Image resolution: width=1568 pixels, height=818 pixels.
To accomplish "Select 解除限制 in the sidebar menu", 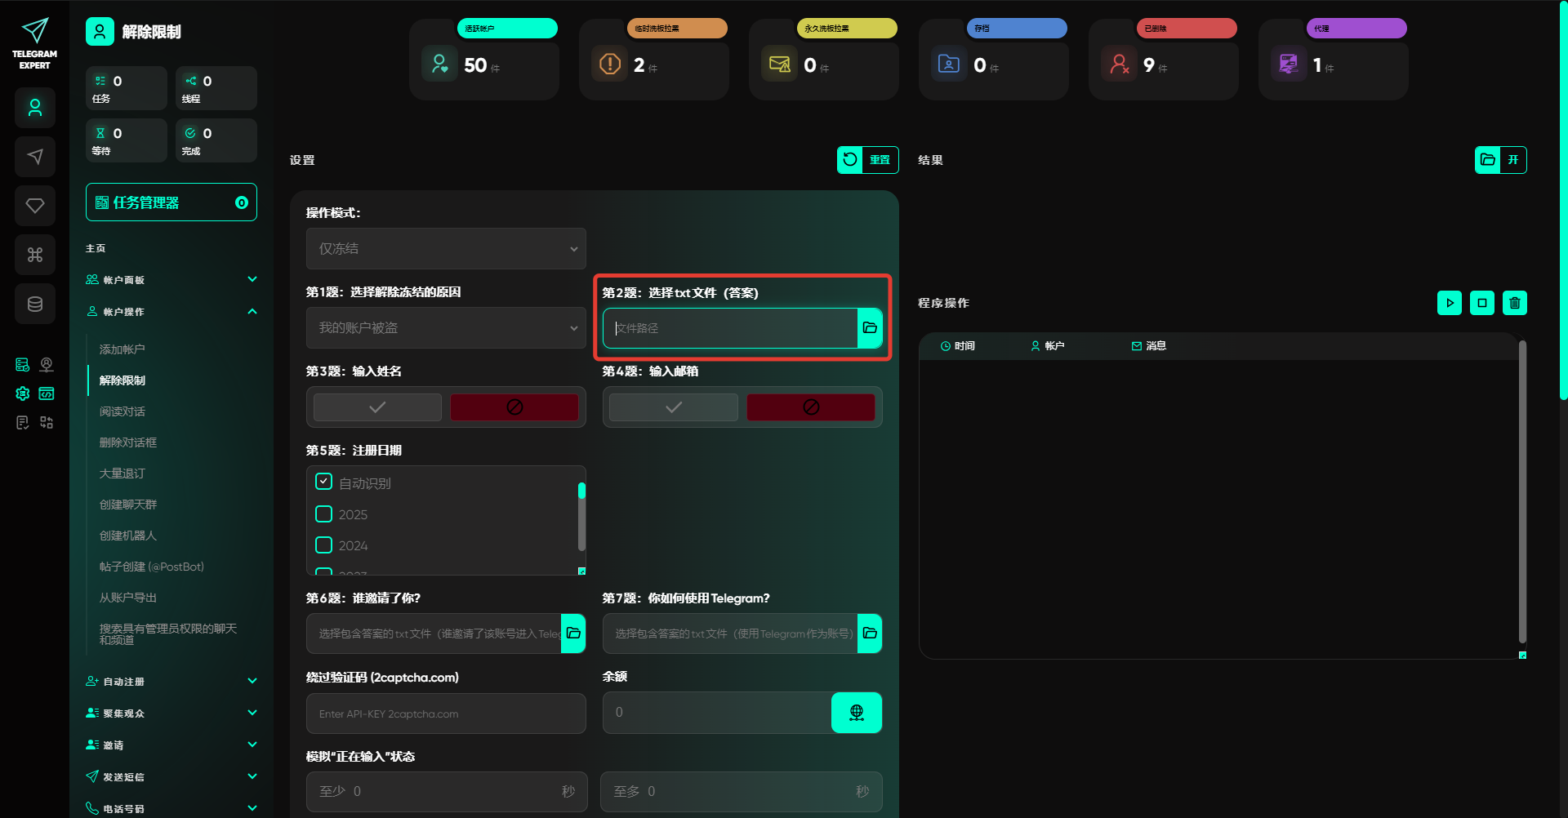I will 122,380.
